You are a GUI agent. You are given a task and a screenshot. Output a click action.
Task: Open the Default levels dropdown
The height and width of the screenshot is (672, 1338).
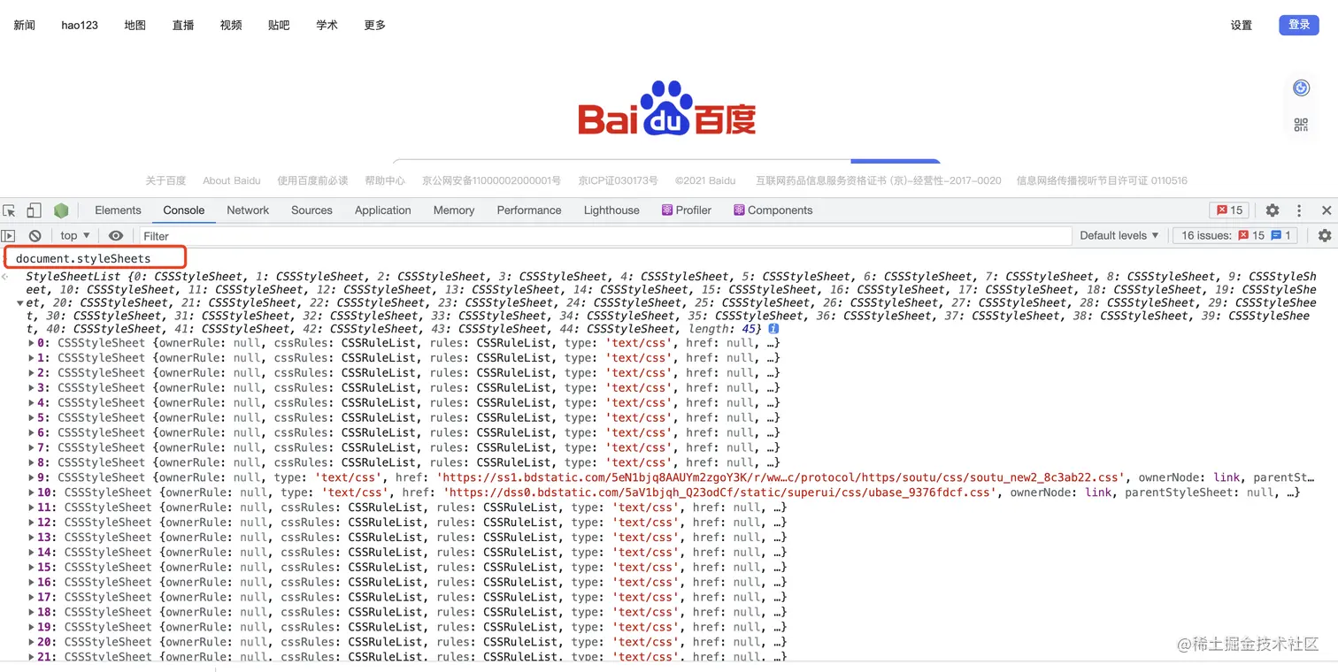[x=1119, y=236]
